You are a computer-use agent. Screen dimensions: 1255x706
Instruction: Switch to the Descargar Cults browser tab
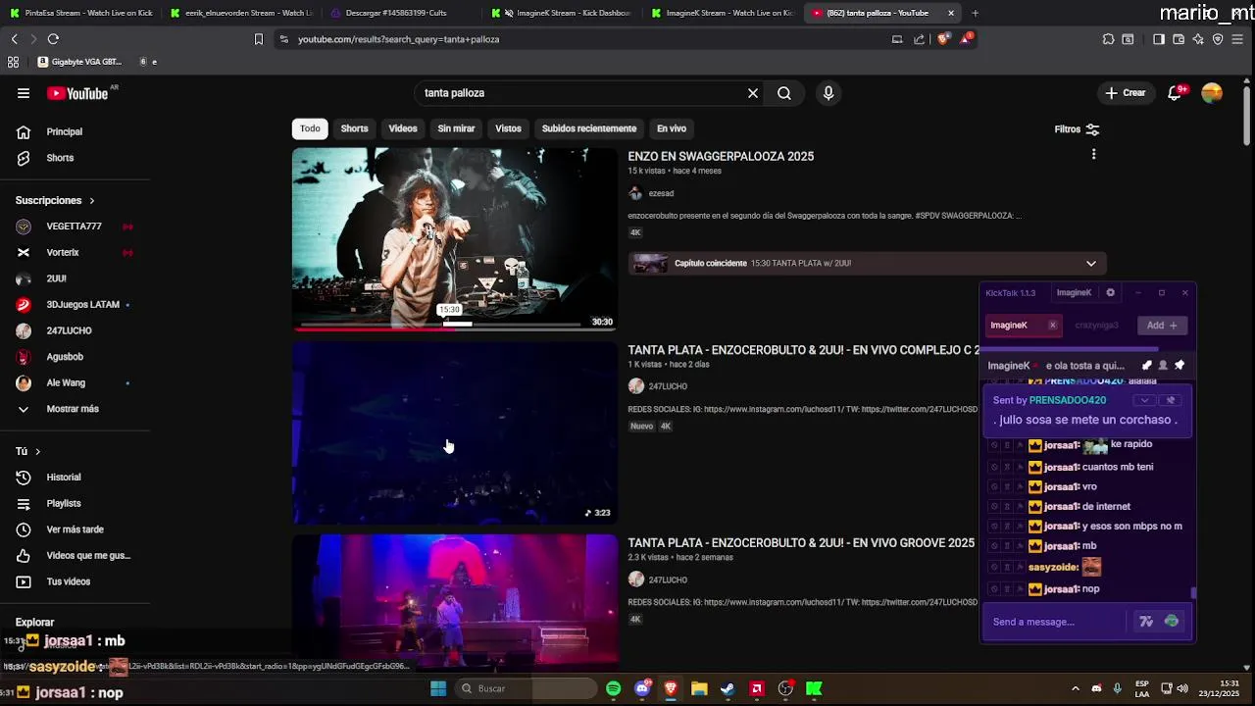397,13
